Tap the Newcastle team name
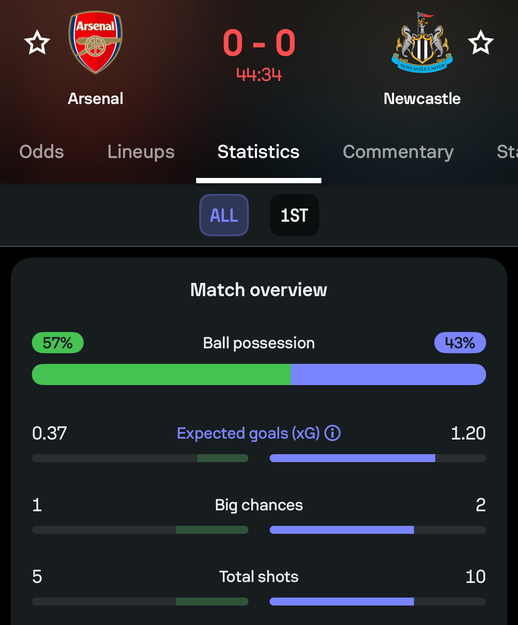Screen dimensions: 518x625 [x=422, y=98]
